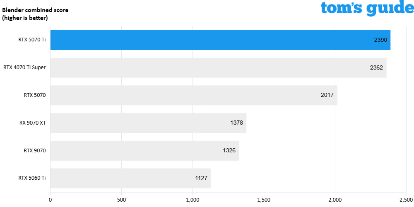The width and height of the screenshot is (414, 207).
Task: Click the Blender combined score title
Action: pos(35,10)
